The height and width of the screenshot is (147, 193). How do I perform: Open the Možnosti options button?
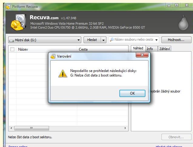[x=176, y=40]
